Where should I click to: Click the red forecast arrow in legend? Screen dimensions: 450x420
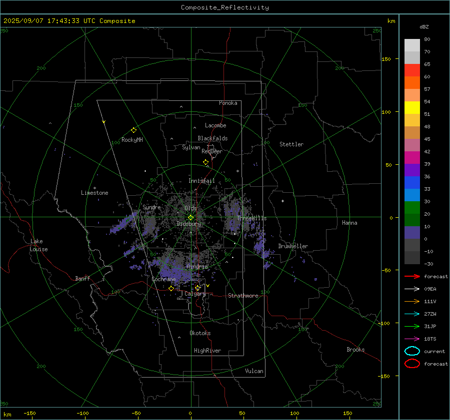pos(412,276)
